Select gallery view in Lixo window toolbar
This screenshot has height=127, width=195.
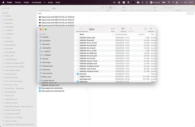pyautogui.click(x=114, y=8)
